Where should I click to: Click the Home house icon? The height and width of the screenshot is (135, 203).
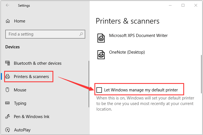point(8,21)
